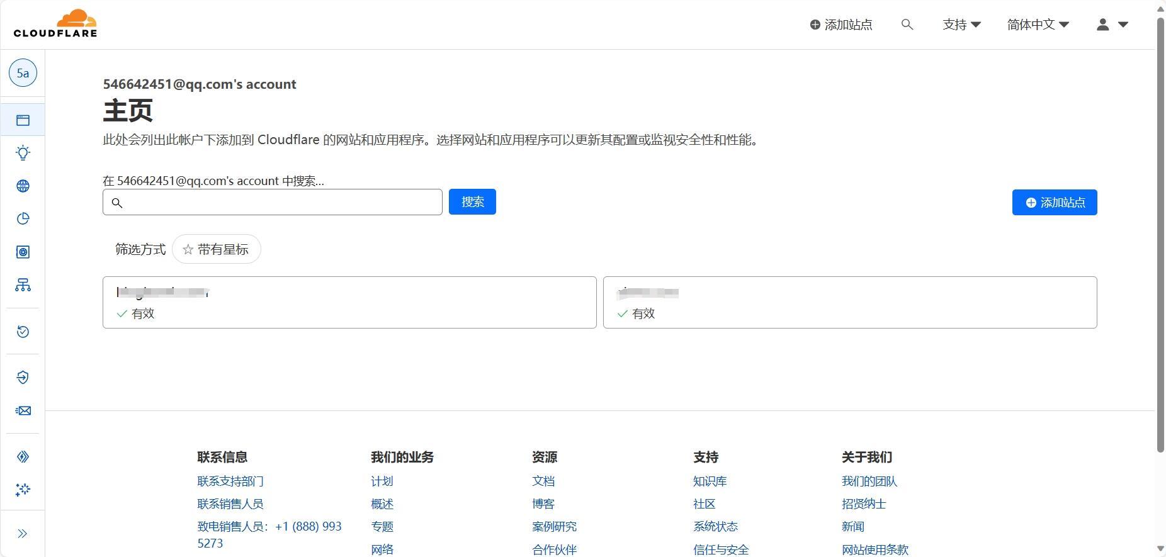Click the Cloudflare logo

coord(55,24)
